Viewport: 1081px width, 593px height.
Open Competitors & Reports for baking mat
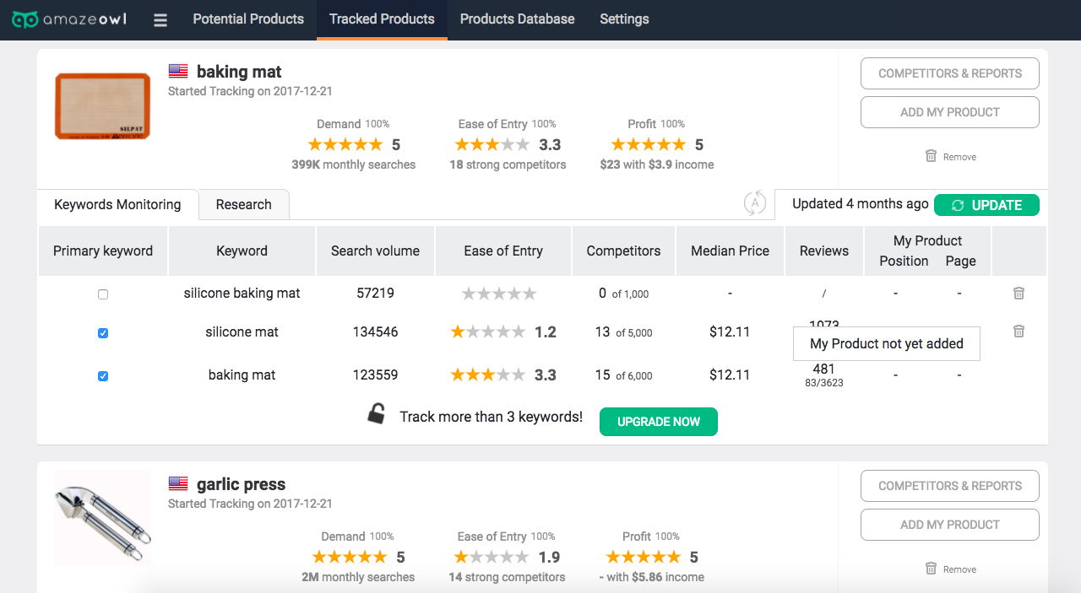click(949, 73)
